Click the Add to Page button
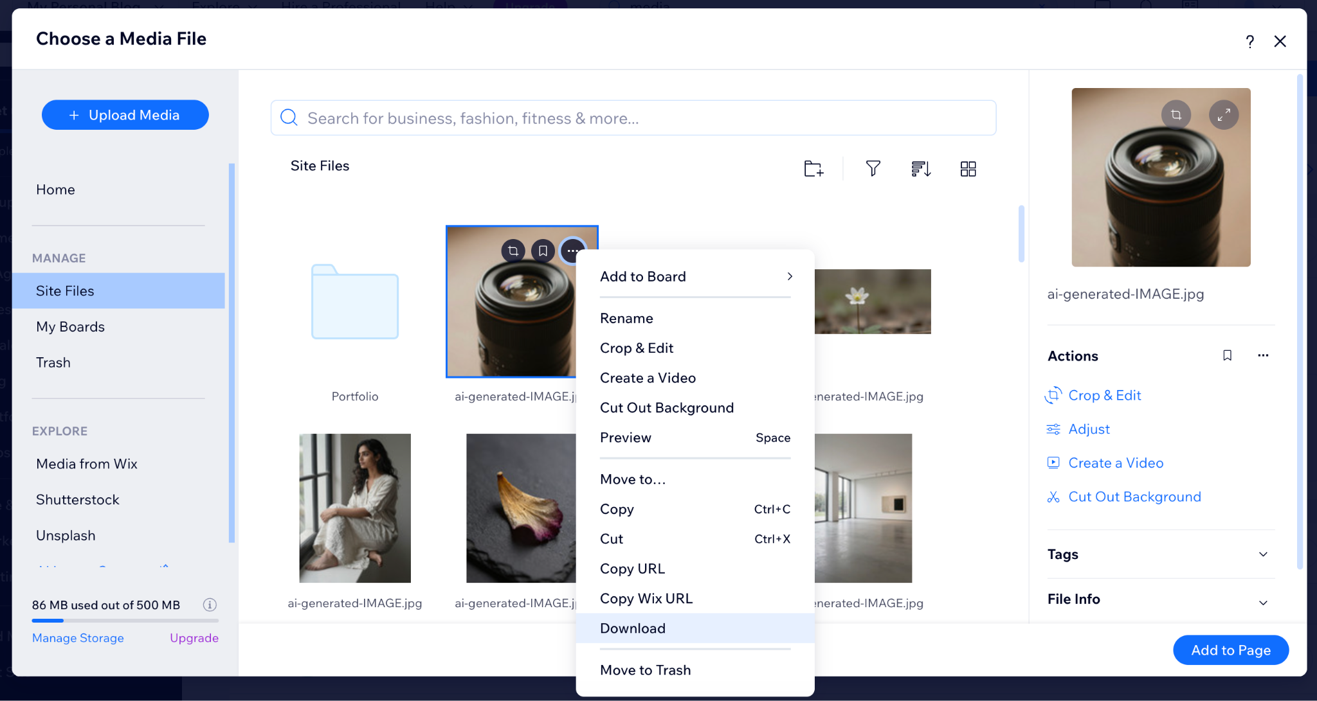 pyautogui.click(x=1230, y=650)
